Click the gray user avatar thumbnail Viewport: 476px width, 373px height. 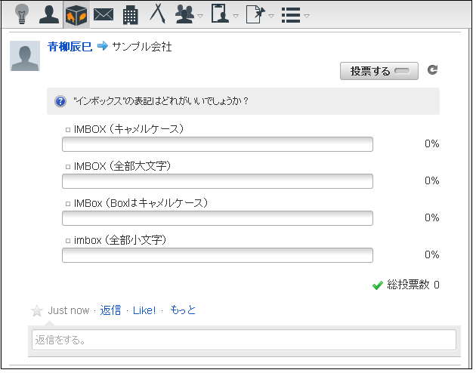coord(25,56)
